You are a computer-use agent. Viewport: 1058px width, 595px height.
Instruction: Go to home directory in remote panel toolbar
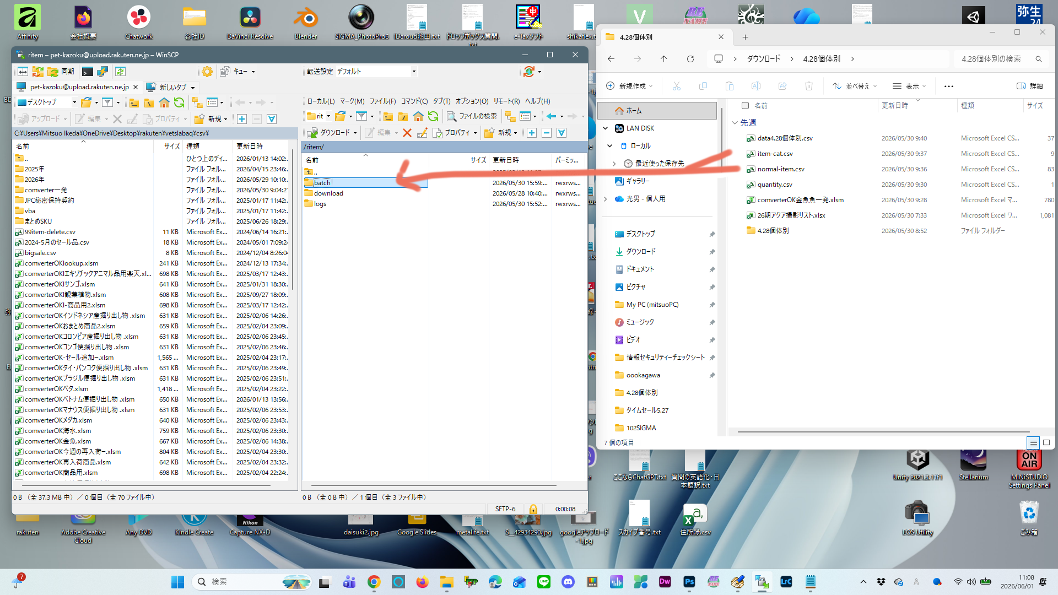418,116
